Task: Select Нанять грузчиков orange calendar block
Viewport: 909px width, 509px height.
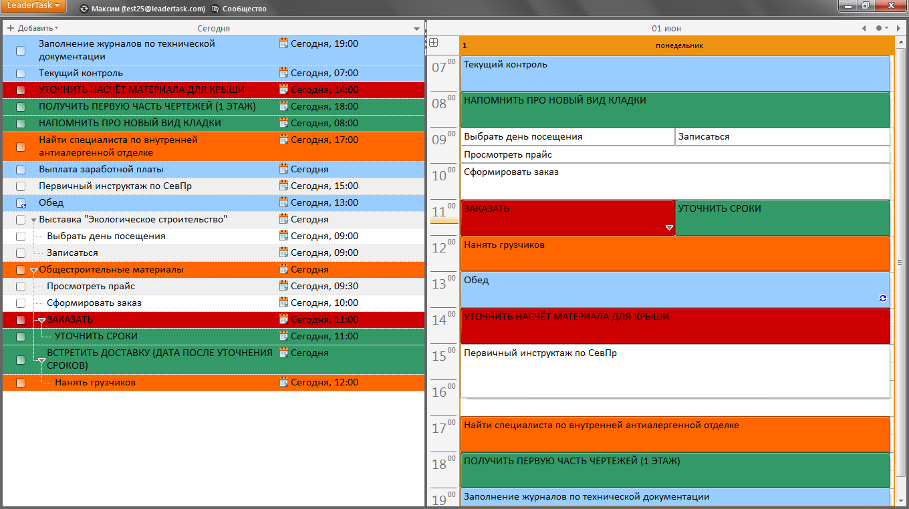Action: (675, 254)
